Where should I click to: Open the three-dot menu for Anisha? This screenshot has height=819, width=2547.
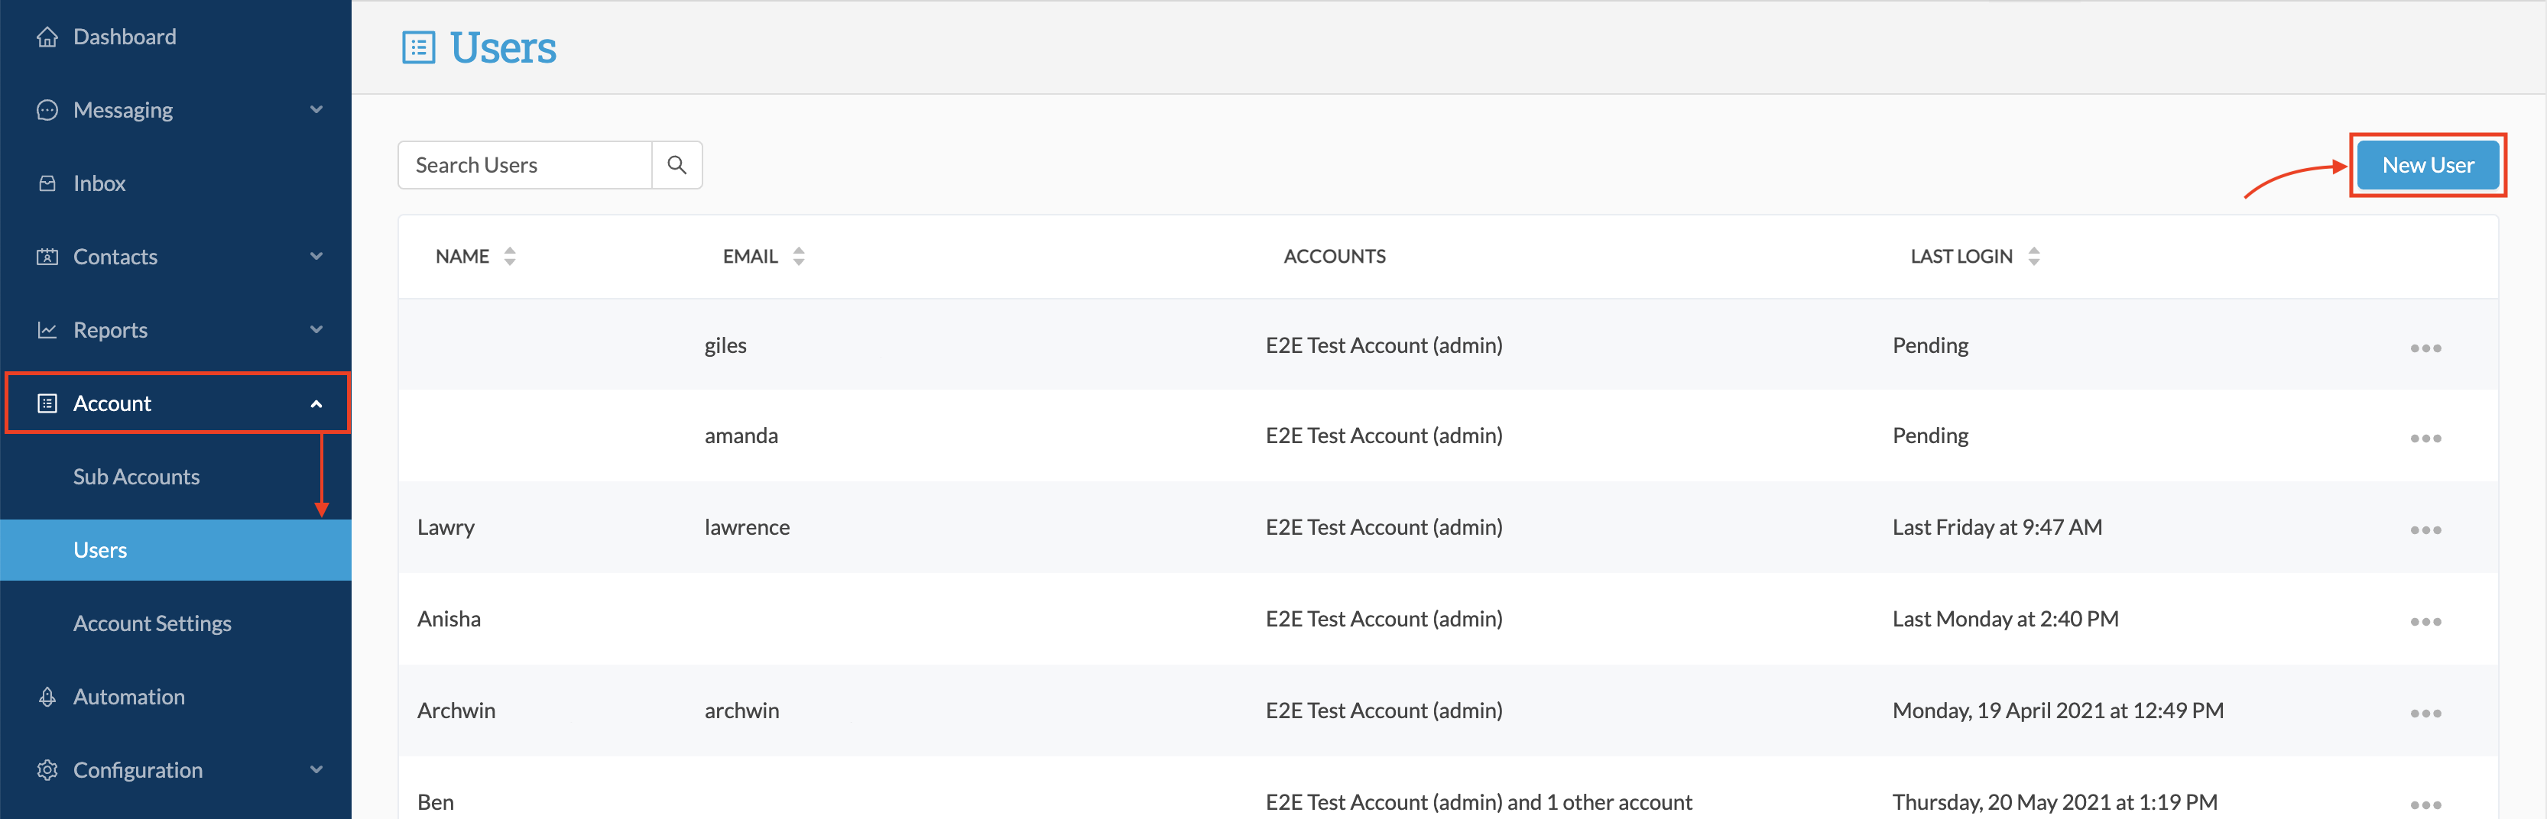(2425, 621)
